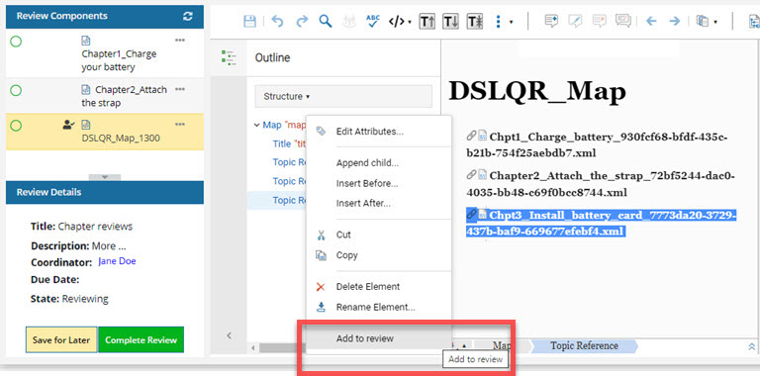Refresh the Review Components panel
Viewport: 760px width, 376px height.
click(188, 16)
